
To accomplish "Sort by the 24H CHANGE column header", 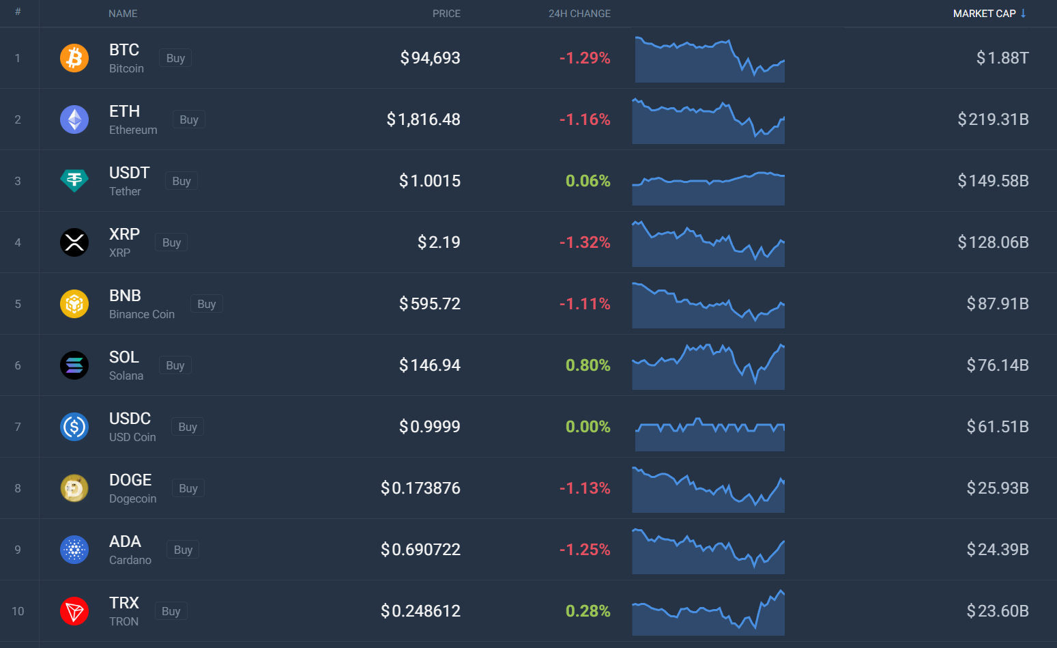I will [579, 14].
